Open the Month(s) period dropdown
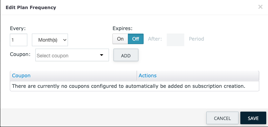This screenshot has height=127, width=268. point(50,40)
